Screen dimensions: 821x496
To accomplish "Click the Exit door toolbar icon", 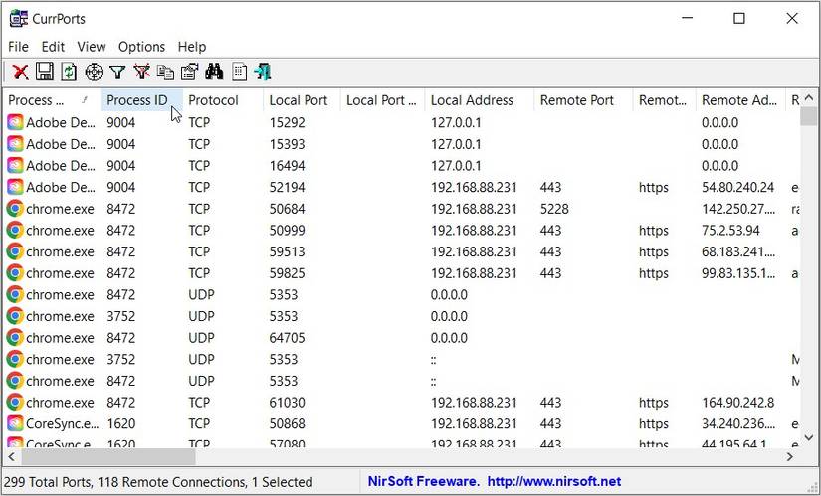I will tap(263, 72).
